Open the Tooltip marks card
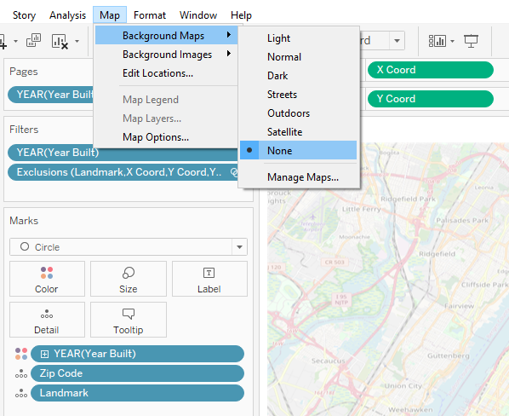This screenshot has height=416, width=509. 129,320
